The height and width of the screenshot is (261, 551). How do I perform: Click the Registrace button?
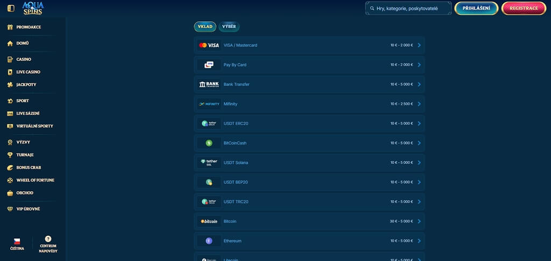tap(524, 8)
